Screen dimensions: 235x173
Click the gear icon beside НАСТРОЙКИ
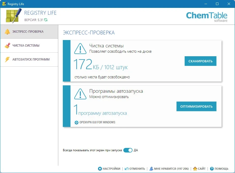100,169
